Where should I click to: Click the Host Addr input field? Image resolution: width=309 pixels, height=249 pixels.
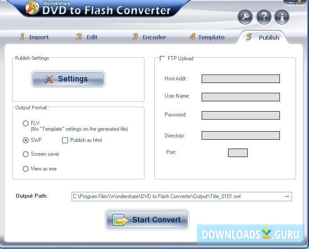241,79
